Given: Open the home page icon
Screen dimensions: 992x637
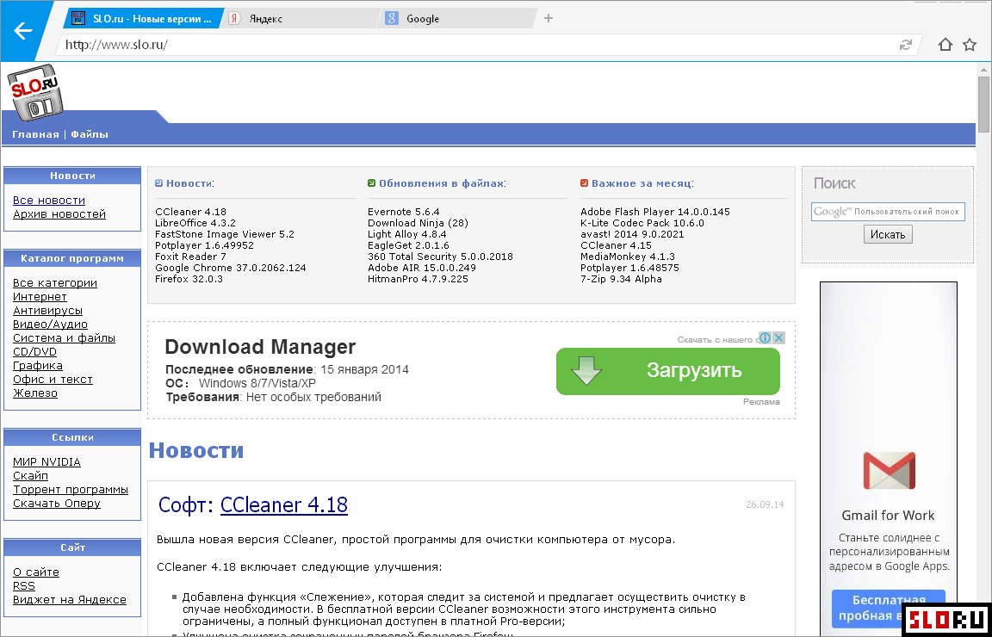Looking at the screenshot, I should click(x=945, y=45).
